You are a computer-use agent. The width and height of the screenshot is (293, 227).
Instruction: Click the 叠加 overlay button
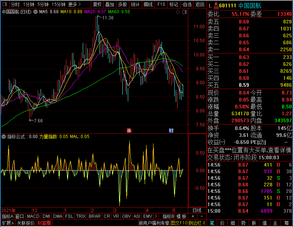tap(110, 4)
